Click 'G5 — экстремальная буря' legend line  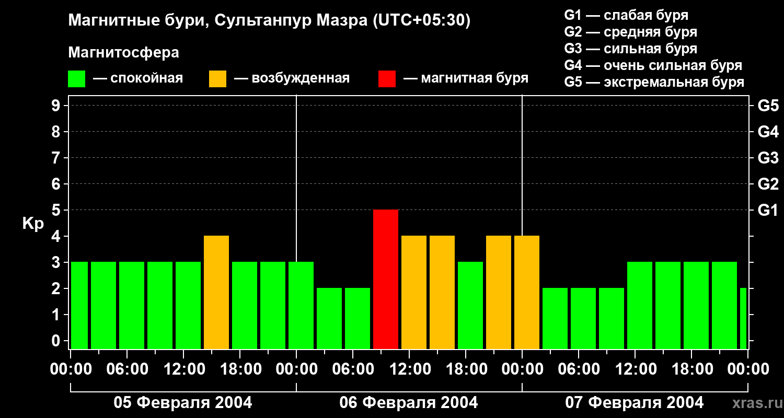point(654,82)
